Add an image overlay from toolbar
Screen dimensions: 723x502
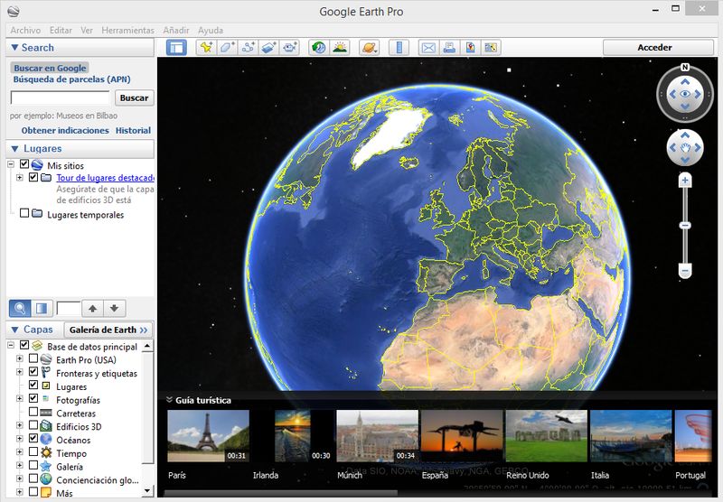[268, 48]
